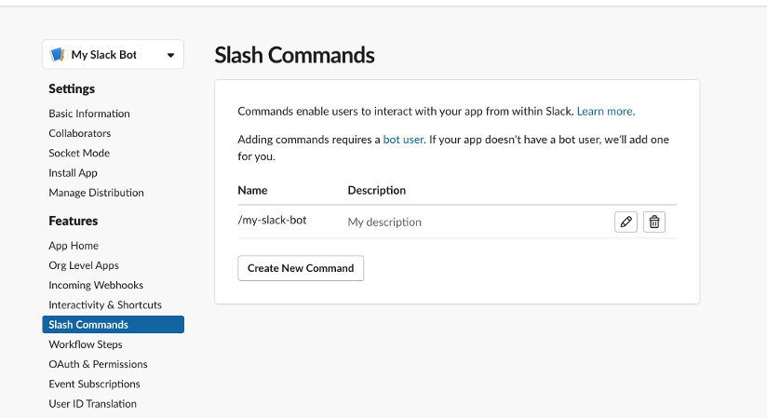Screen dimensions: 767x418
Task: Follow the bot user link
Action: click(403, 140)
